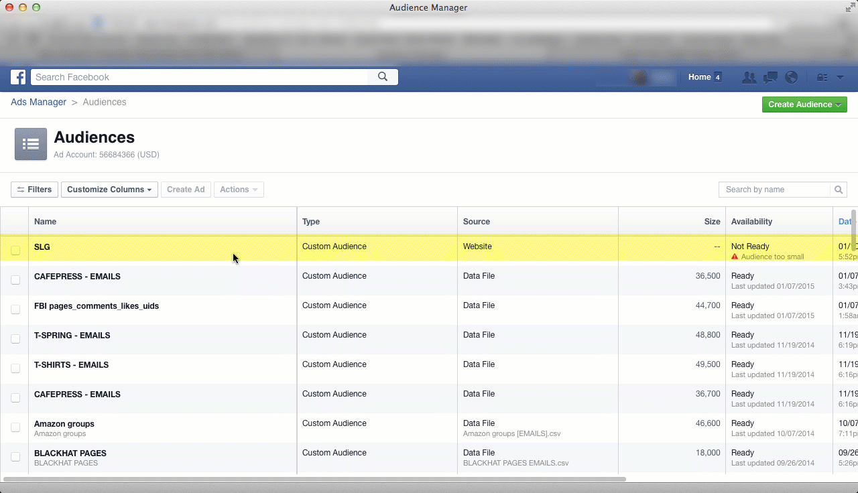Open the T-SHIRTS - EMAILS audience name
The image size is (858, 493).
coord(71,365)
